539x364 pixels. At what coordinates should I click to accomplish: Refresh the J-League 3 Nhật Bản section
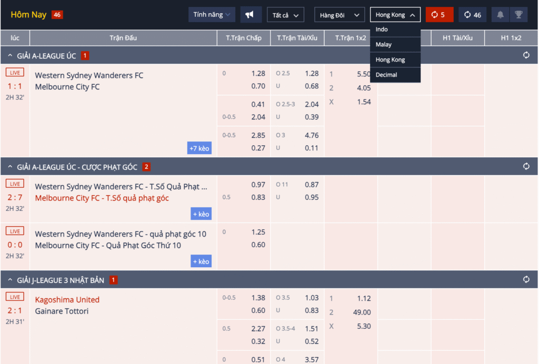(526, 279)
